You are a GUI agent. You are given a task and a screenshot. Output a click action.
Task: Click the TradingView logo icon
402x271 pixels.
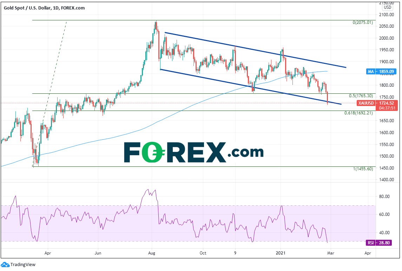[x=5, y=264]
